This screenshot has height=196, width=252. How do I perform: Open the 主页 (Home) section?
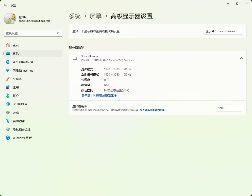pos(16,45)
